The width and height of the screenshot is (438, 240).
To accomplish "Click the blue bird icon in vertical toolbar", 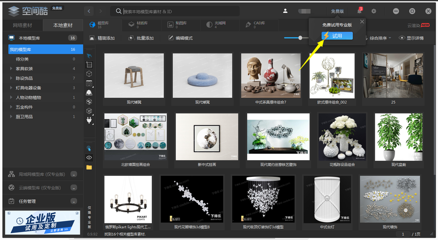I will click(x=89, y=55).
